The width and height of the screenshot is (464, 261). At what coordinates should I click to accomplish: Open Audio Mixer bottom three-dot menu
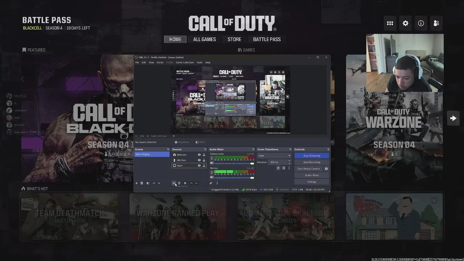pyautogui.click(x=217, y=183)
